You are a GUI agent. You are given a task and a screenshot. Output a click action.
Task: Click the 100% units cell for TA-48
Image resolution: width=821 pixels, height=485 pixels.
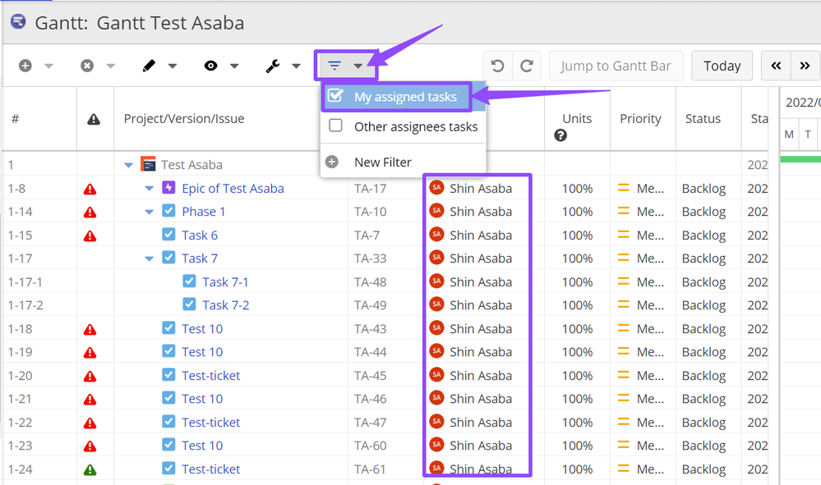(x=577, y=282)
